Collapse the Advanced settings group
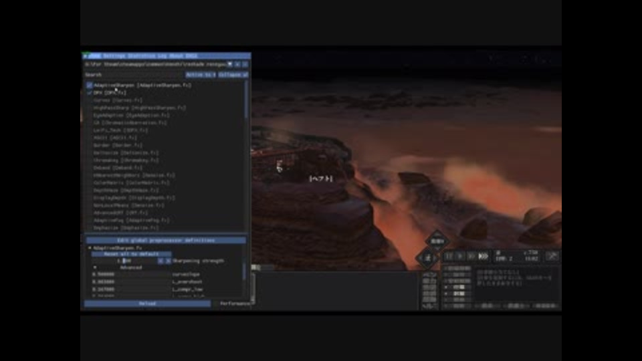 tap(95, 267)
